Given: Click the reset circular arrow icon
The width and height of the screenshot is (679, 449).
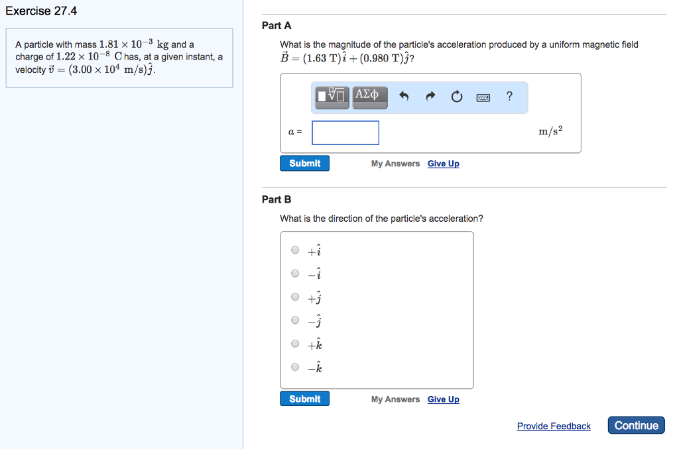Looking at the screenshot, I should [x=456, y=97].
